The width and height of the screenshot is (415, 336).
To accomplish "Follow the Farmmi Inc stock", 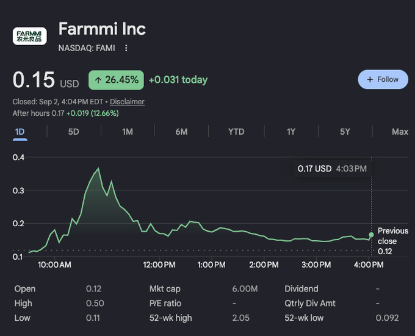I will pyautogui.click(x=383, y=79).
